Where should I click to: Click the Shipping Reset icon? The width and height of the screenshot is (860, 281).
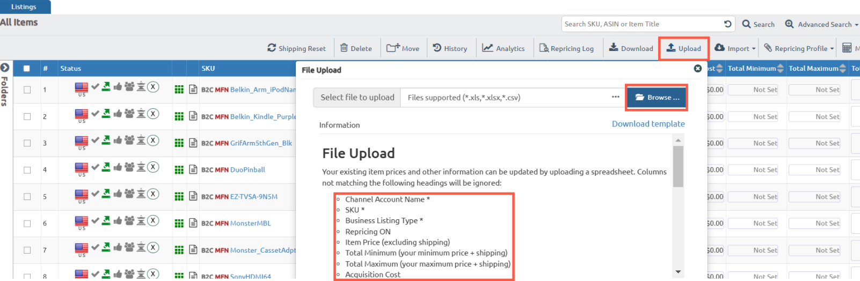click(272, 48)
